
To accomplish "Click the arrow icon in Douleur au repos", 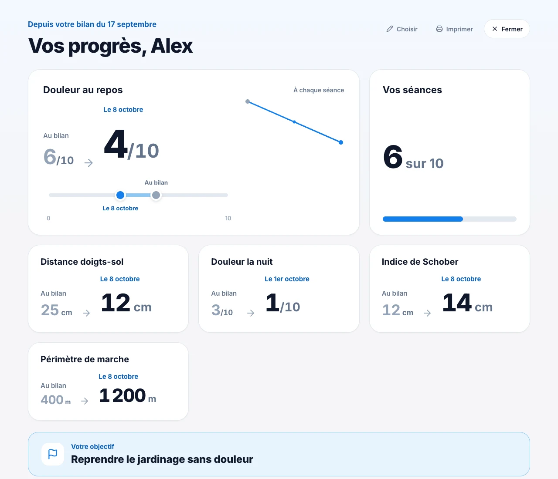I will (x=88, y=163).
